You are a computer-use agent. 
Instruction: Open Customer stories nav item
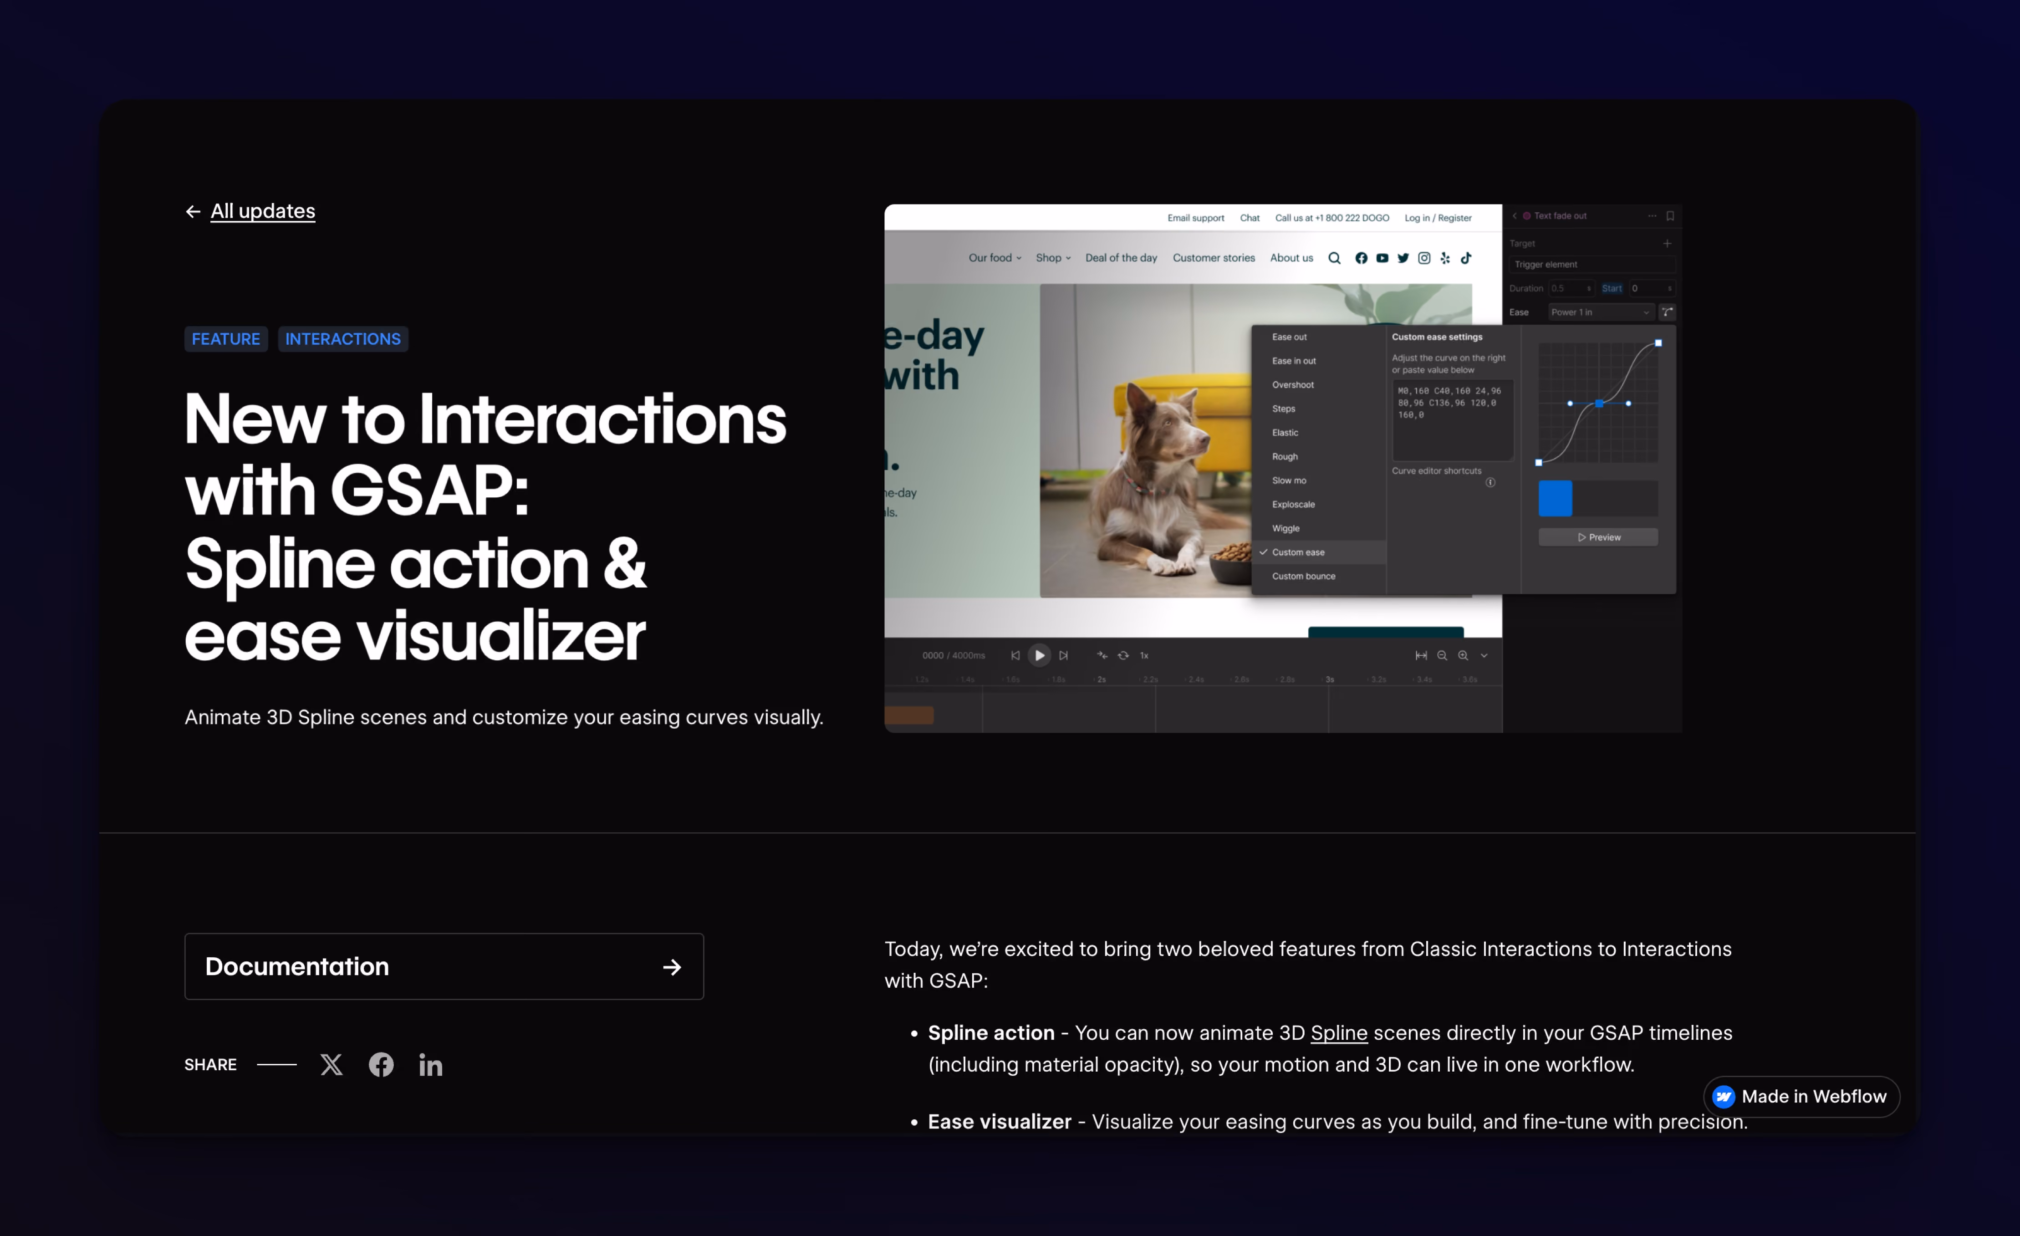[x=1213, y=258]
